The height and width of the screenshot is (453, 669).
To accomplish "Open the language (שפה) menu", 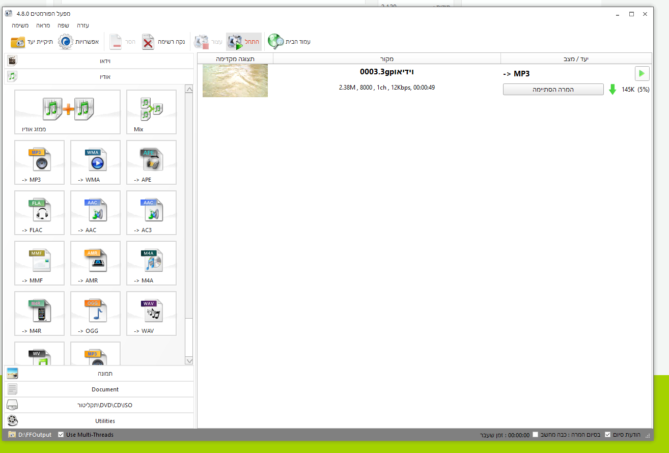I will pos(63,25).
